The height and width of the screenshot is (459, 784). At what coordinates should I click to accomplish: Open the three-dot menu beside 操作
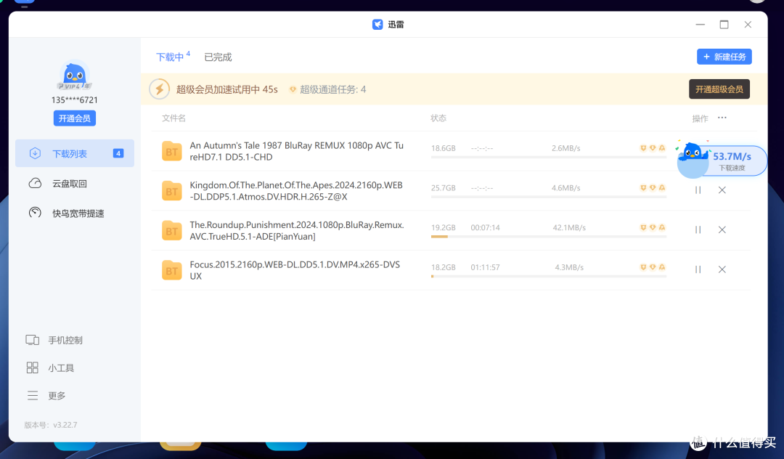722,118
